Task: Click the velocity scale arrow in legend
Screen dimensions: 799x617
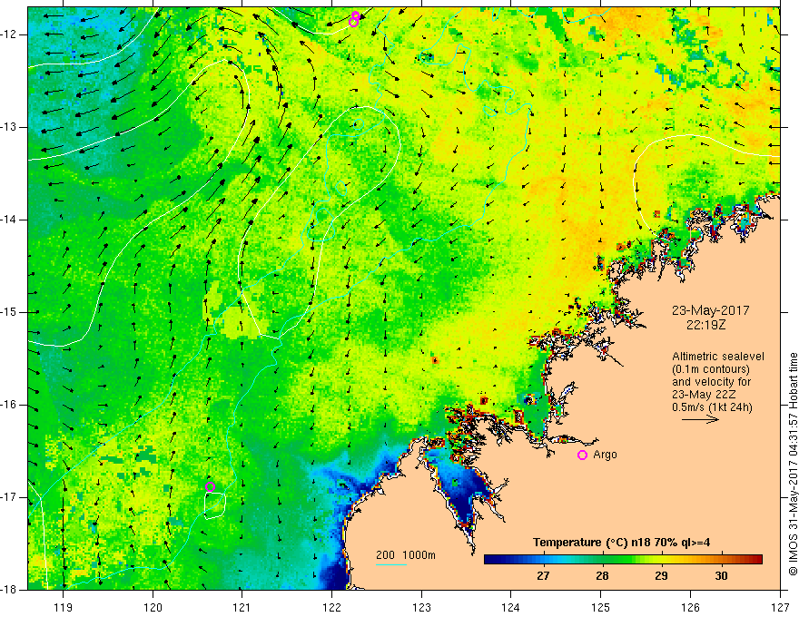Action: (x=700, y=419)
